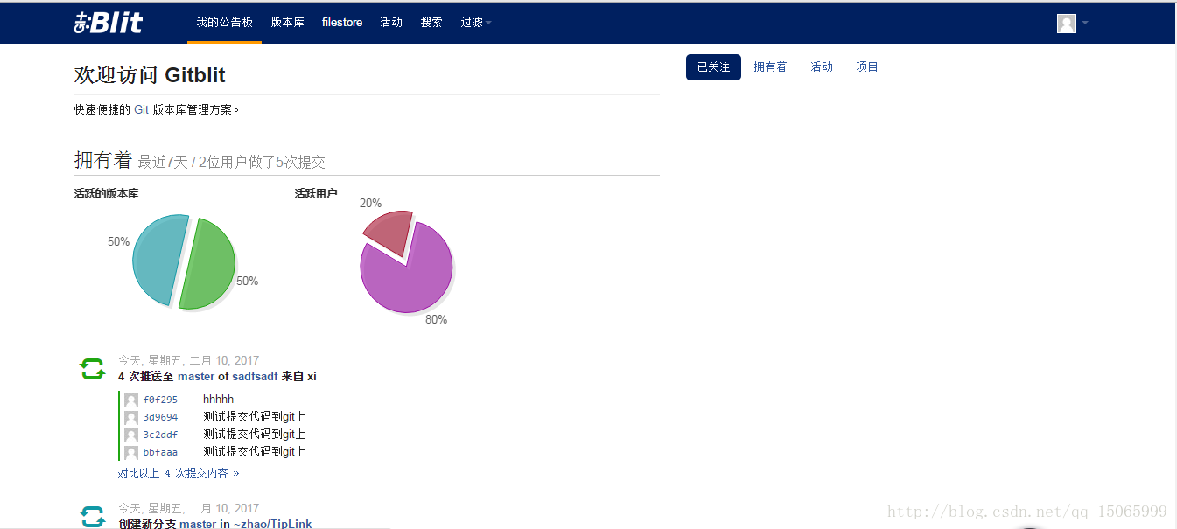Switch to the 拥有着 owned tab
Image resolution: width=1177 pixels, height=529 pixels.
pyautogui.click(x=770, y=67)
